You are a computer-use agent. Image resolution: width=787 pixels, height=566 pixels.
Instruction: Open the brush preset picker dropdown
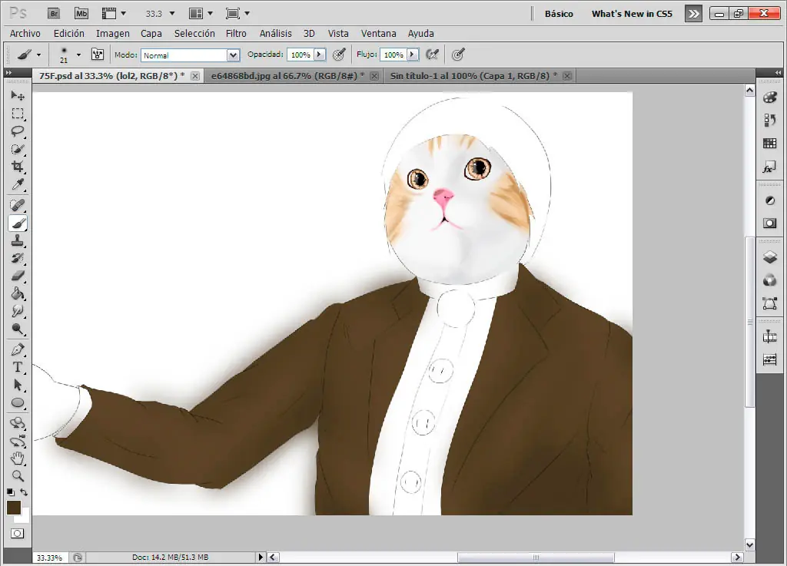coord(79,55)
